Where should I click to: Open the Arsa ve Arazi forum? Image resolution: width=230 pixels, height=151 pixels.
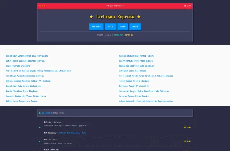pyautogui.click(x=51, y=140)
